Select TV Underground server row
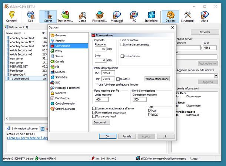Viewport: 226px width, 166px height. point(26,79)
